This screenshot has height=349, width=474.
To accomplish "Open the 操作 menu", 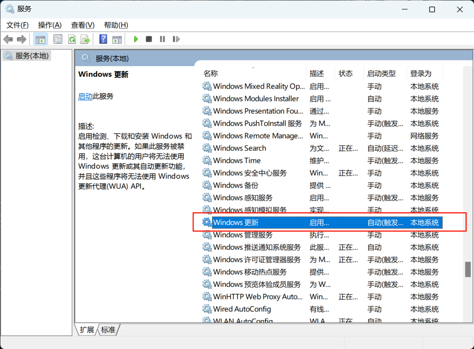I will 49,25.
